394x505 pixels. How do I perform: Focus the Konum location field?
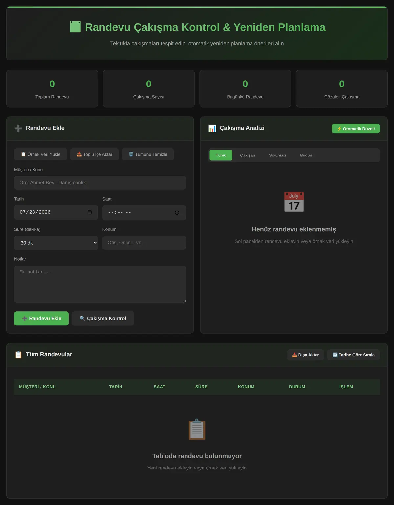point(144,243)
